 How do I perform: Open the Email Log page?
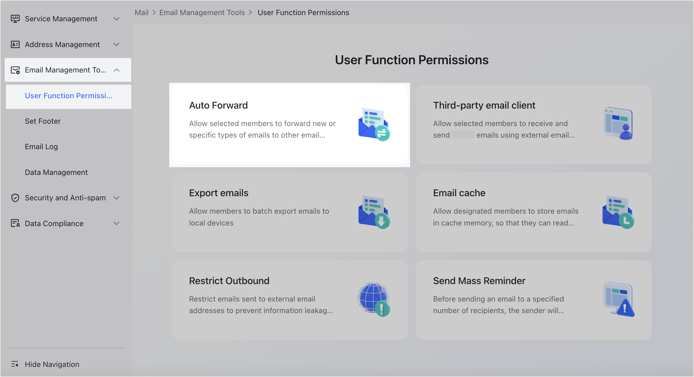click(41, 146)
